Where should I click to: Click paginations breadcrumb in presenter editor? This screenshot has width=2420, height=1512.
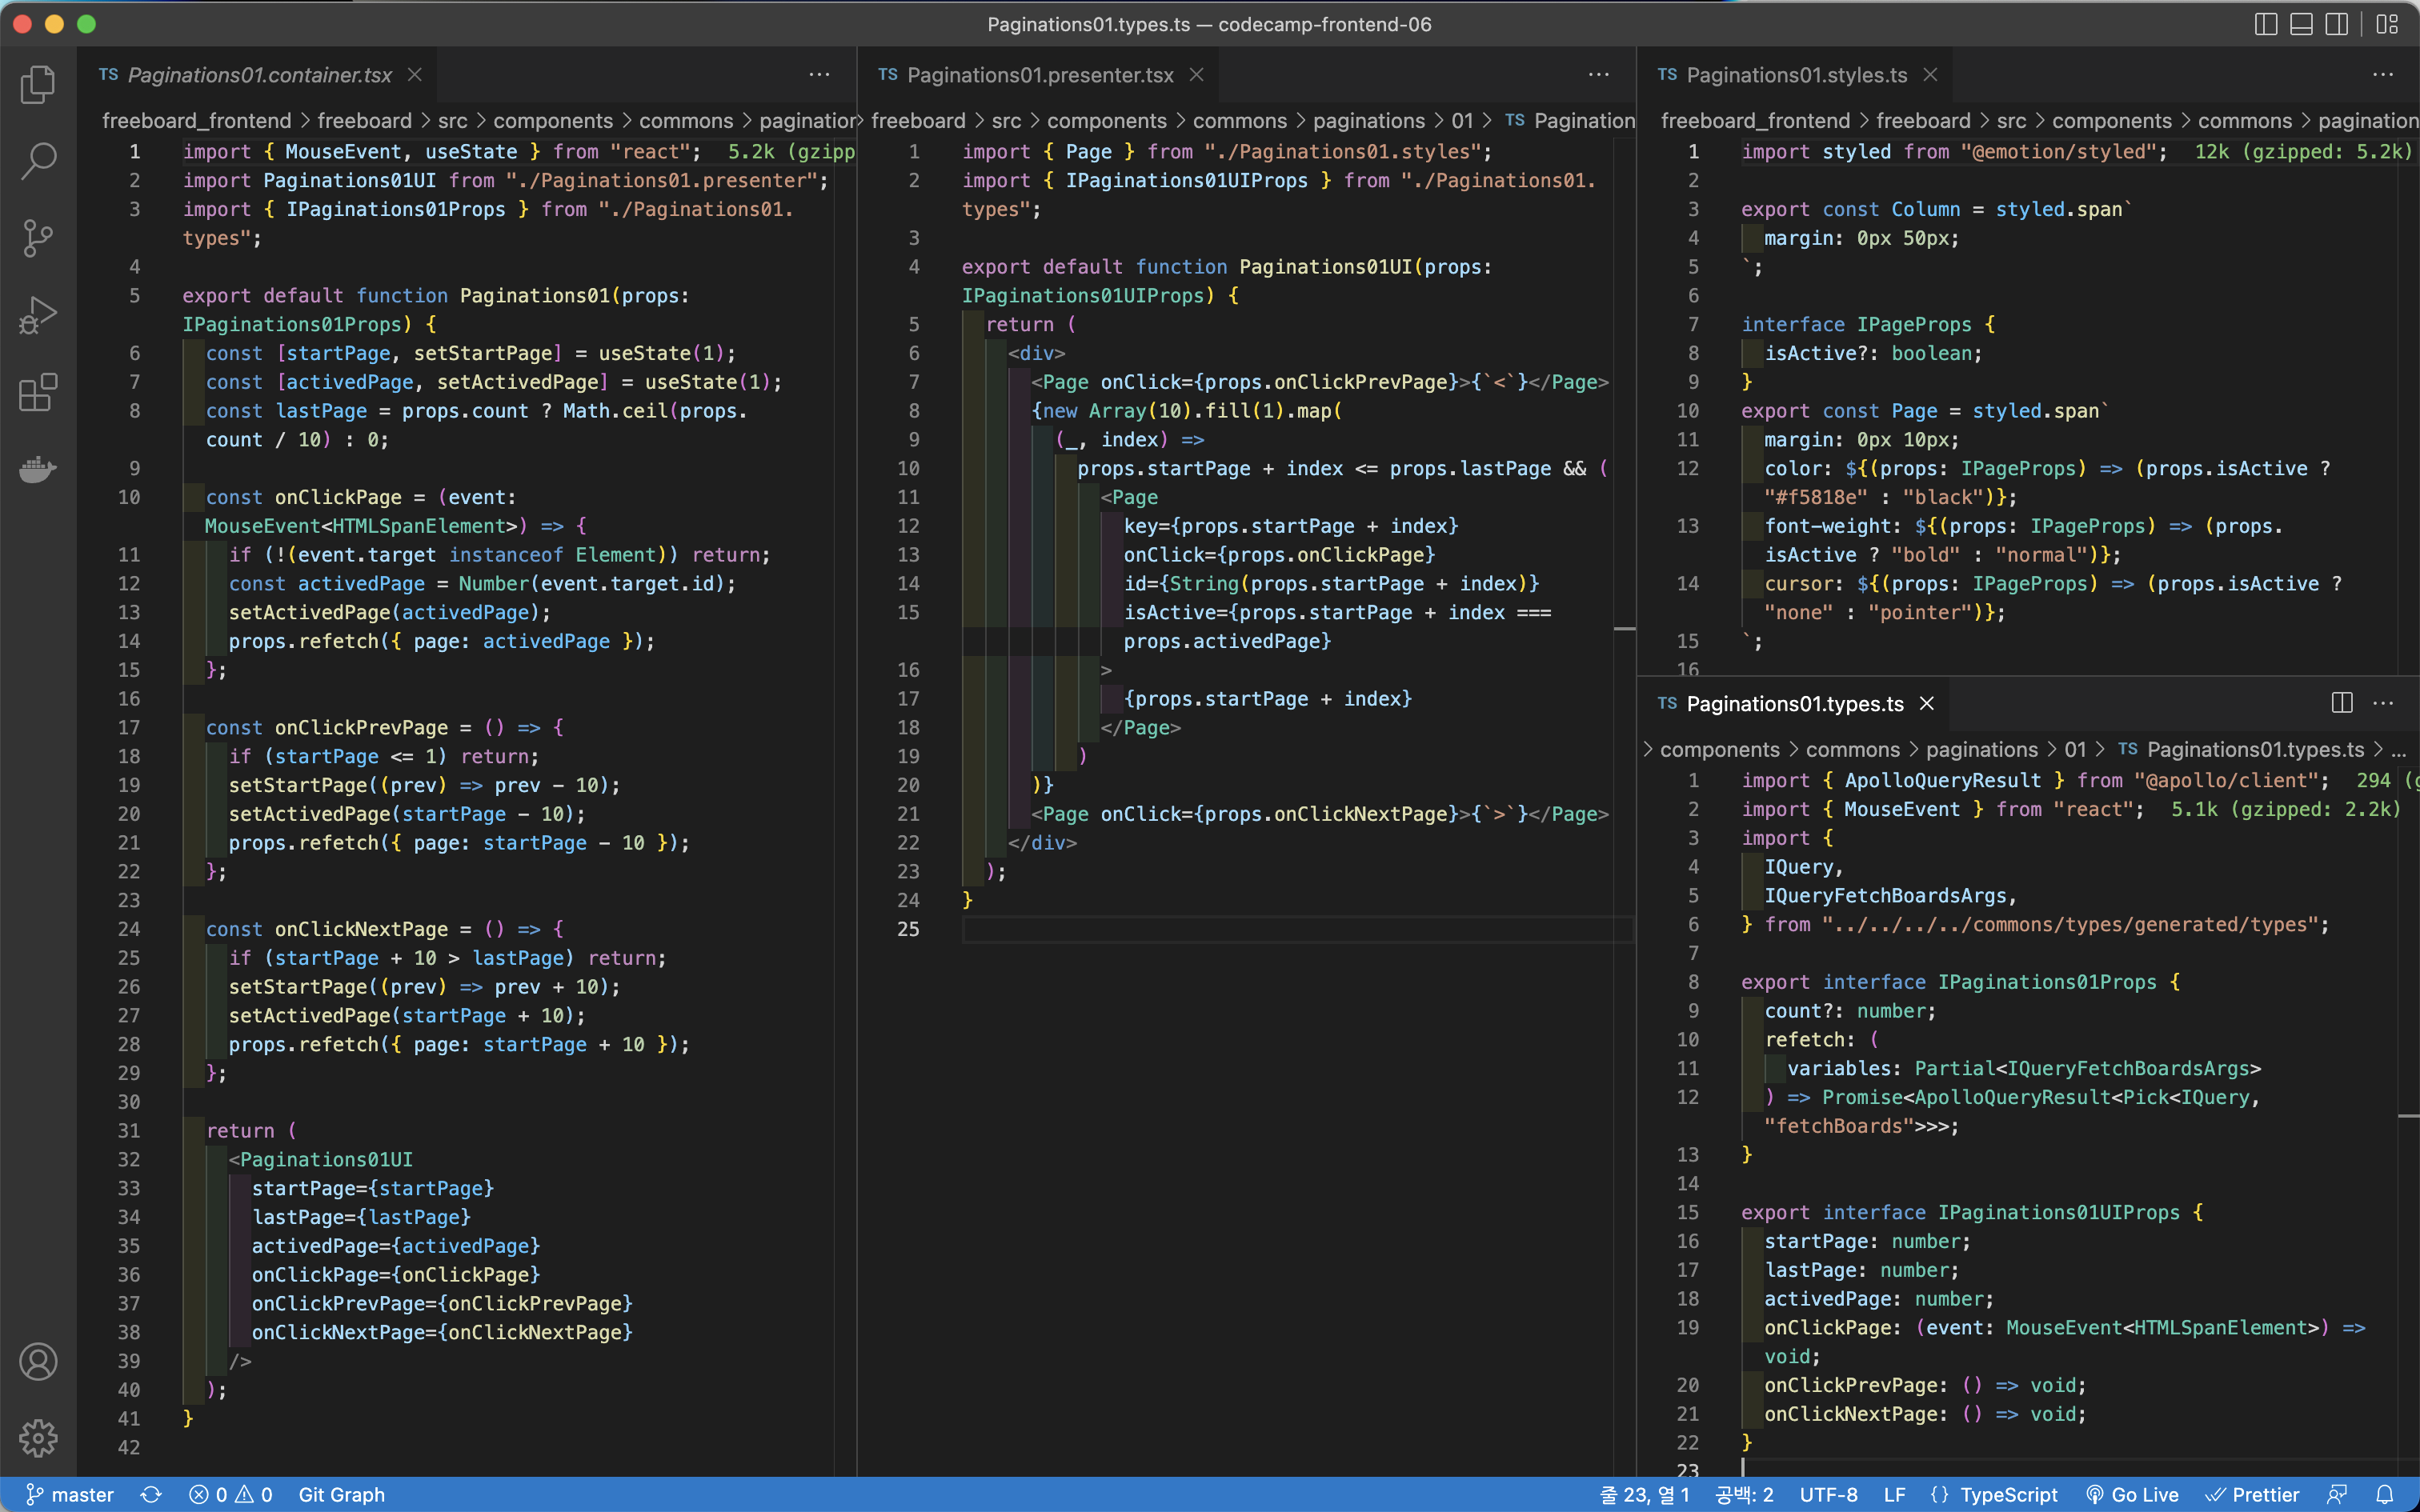[1369, 121]
